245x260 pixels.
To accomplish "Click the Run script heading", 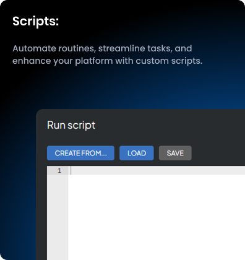I will pyautogui.click(x=71, y=125).
